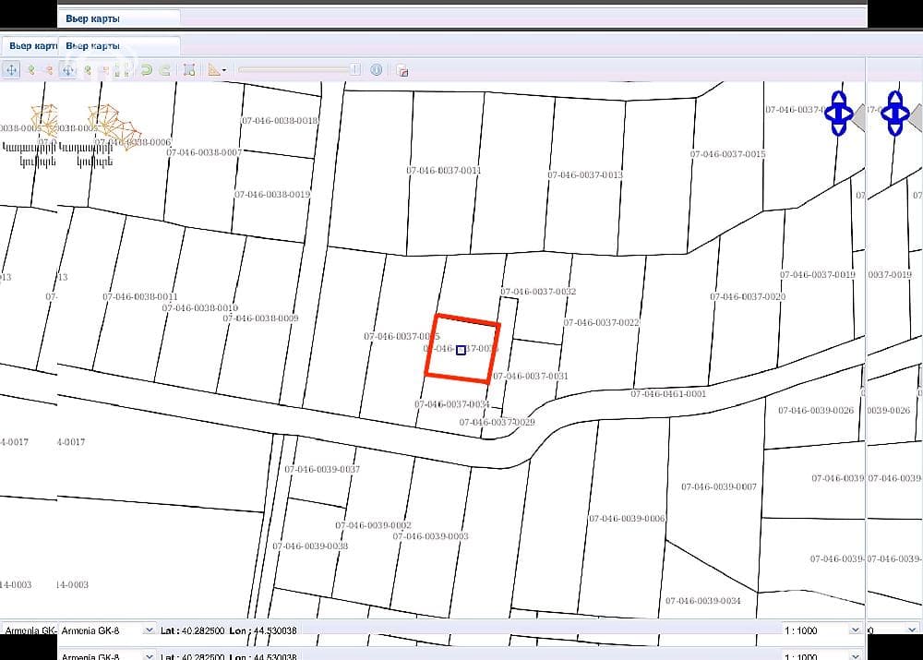The height and width of the screenshot is (660, 923).
Task: Click the blue info identify icon
Action: 377,70
